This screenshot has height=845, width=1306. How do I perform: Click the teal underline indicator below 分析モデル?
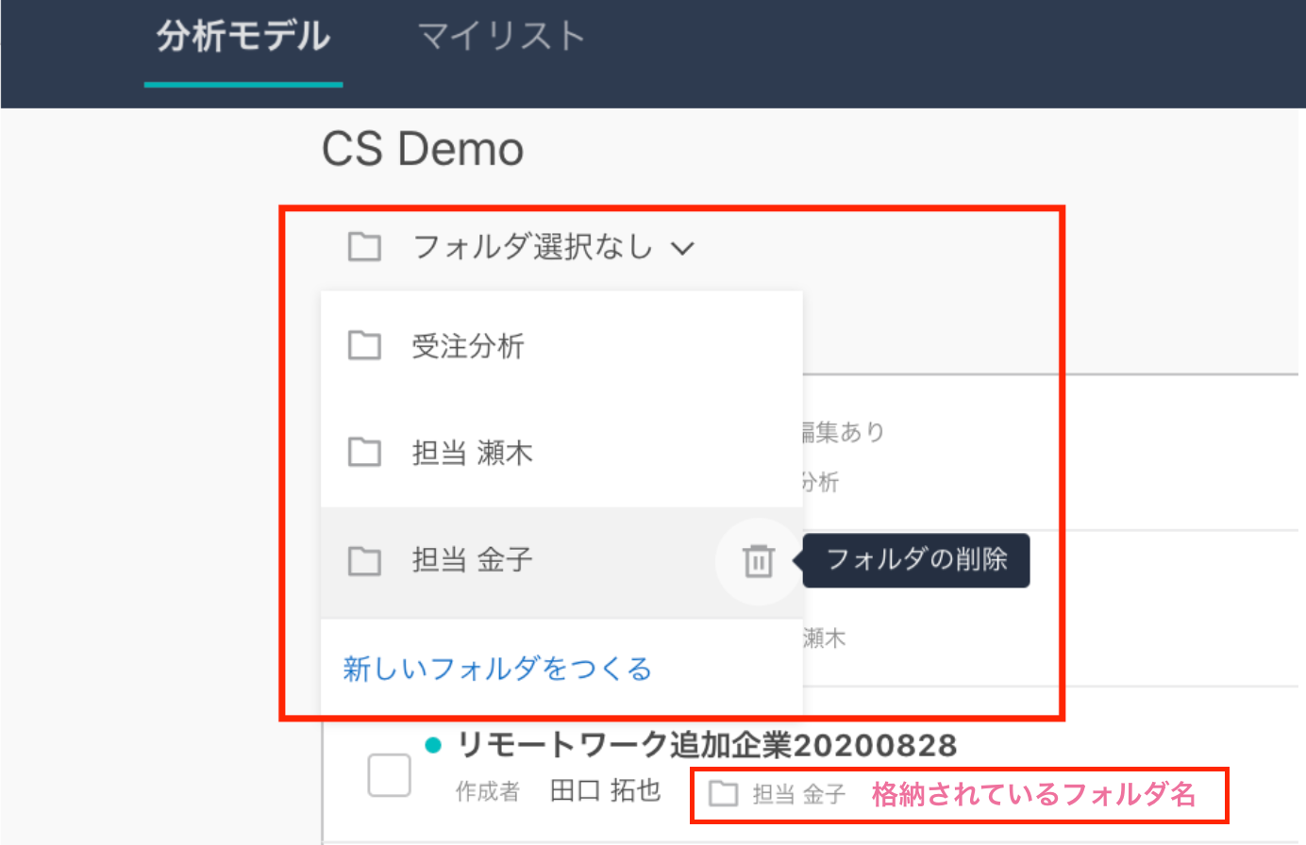(243, 84)
